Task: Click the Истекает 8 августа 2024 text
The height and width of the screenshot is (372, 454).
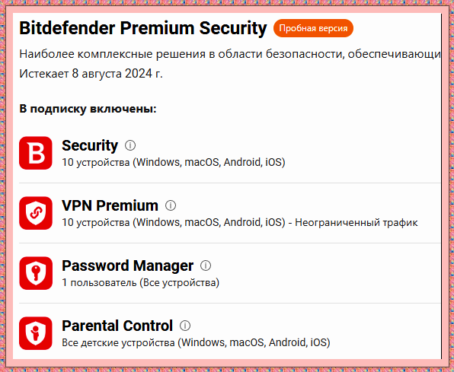Action: point(91,74)
